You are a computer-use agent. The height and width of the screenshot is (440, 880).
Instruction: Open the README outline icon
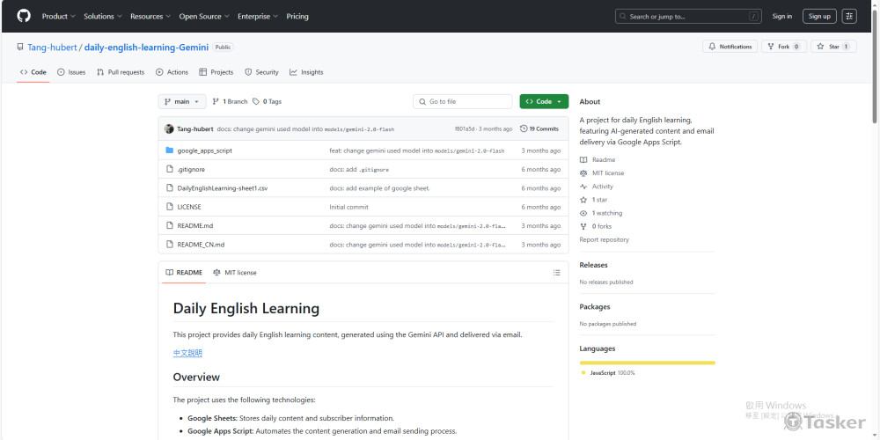[556, 273]
